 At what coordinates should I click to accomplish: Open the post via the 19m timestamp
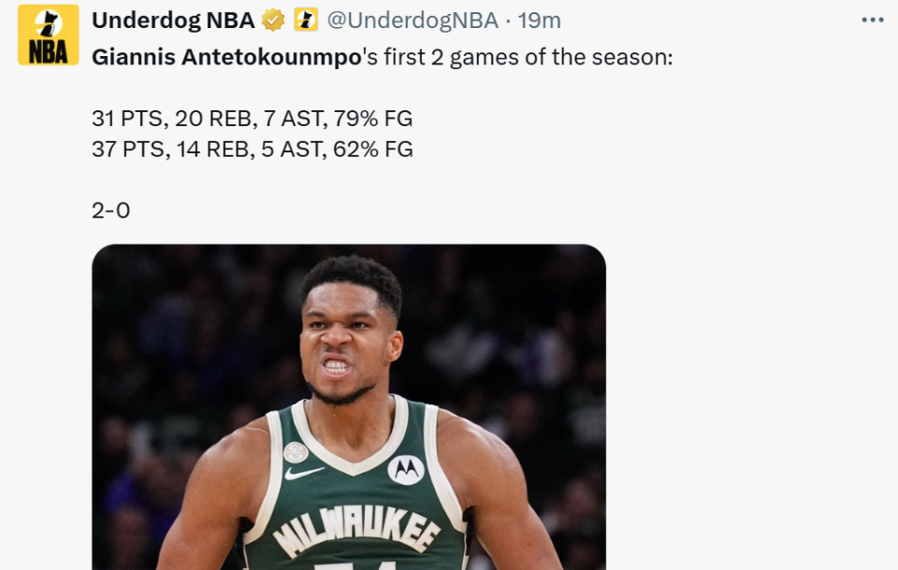[539, 20]
